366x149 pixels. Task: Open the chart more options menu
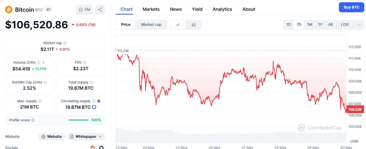[x=358, y=25]
